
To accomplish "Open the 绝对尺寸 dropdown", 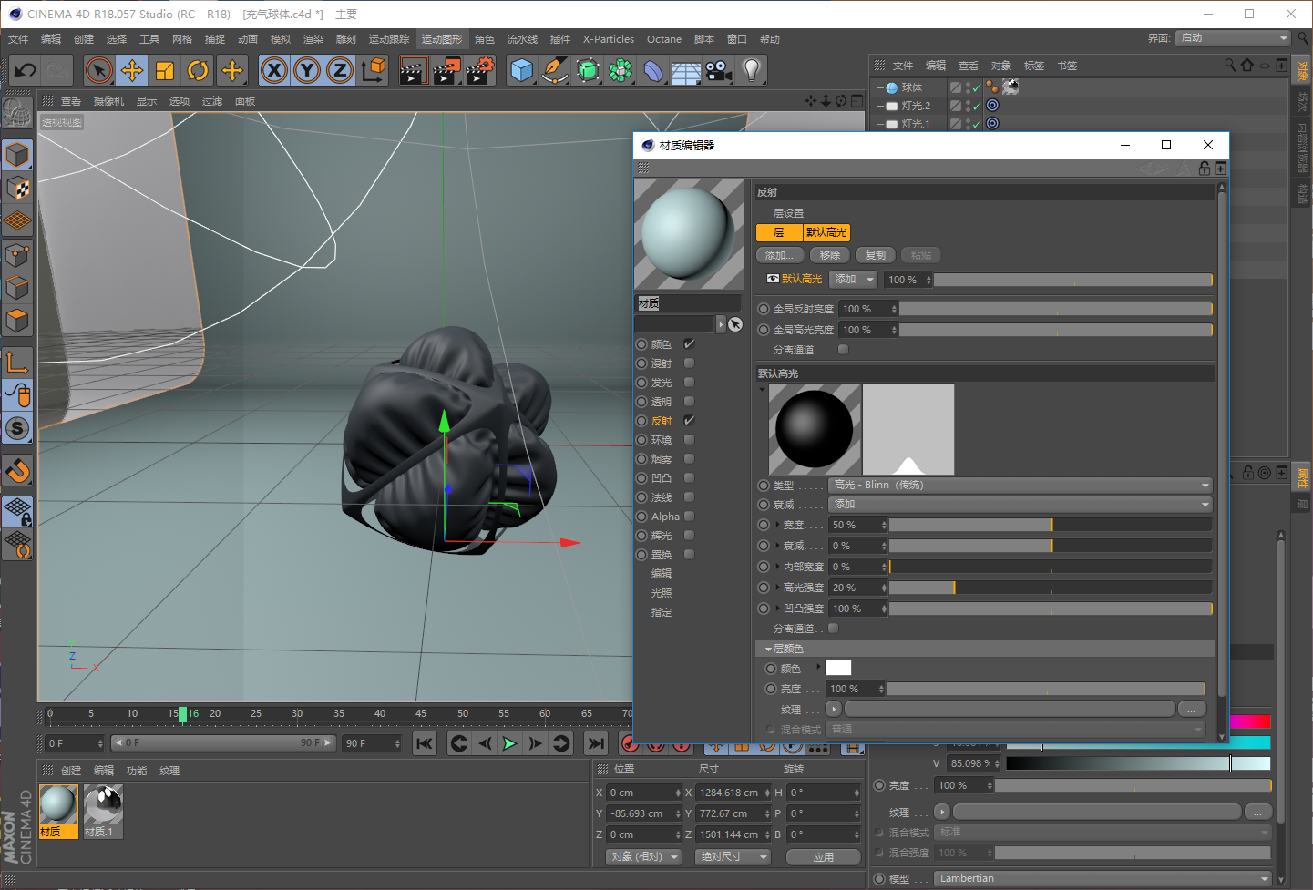I will pos(732,857).
